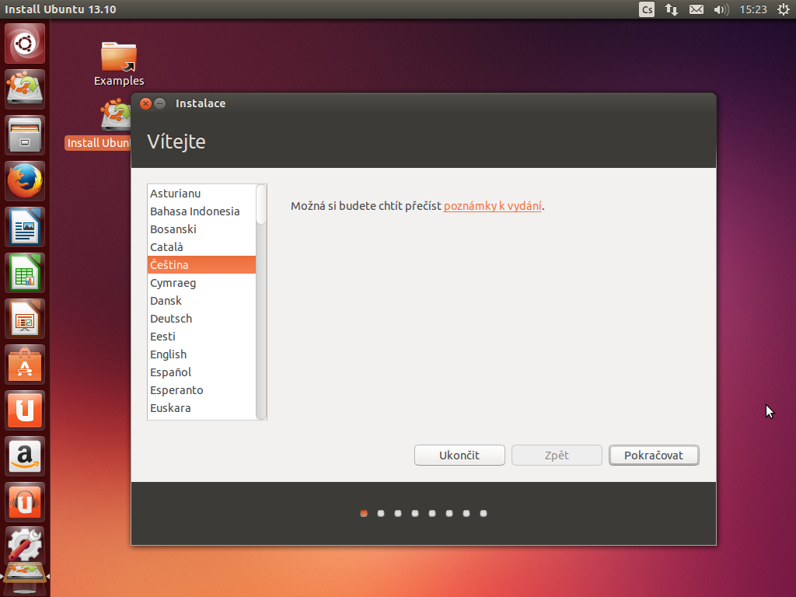Open Ubuntu One Music store
This screenshot has height=597, width=796.
click(x=24, y=501)
